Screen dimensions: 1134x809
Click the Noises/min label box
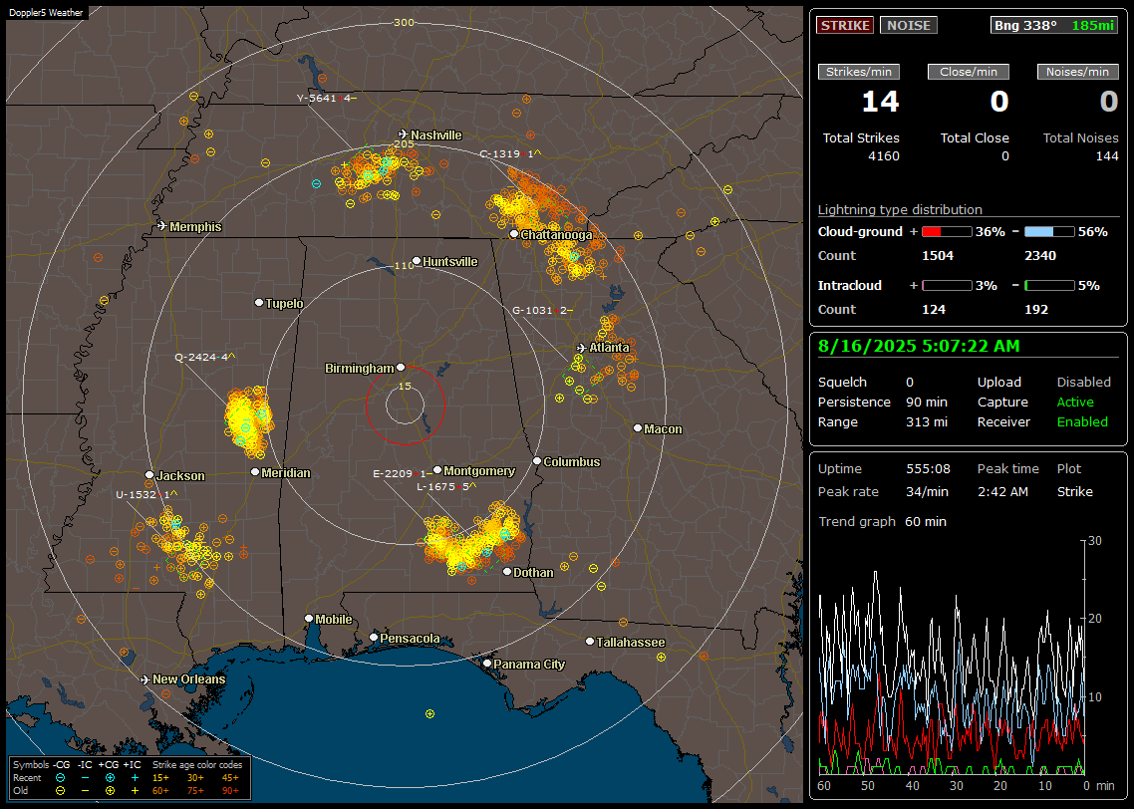pos(1077,72)
